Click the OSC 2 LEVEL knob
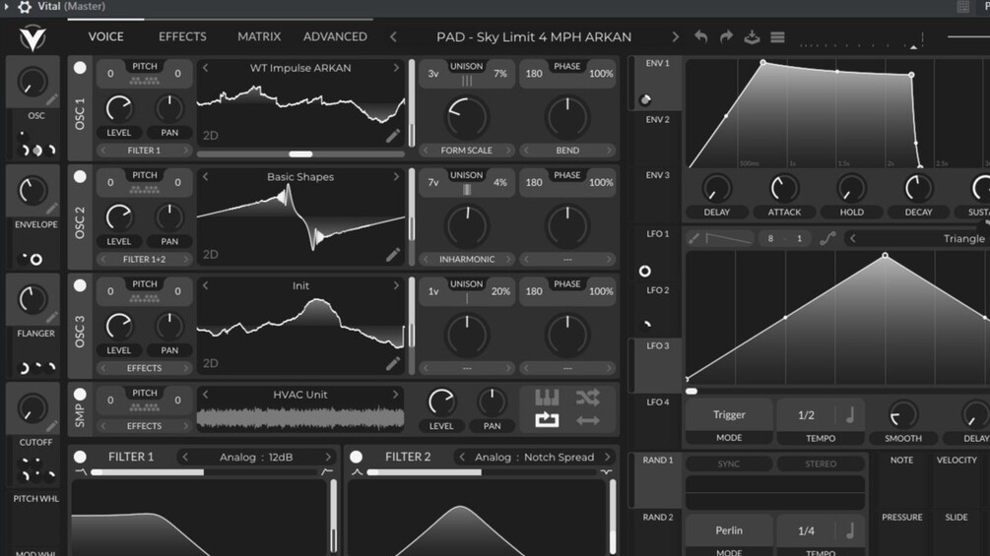 (x=118, y=217)
